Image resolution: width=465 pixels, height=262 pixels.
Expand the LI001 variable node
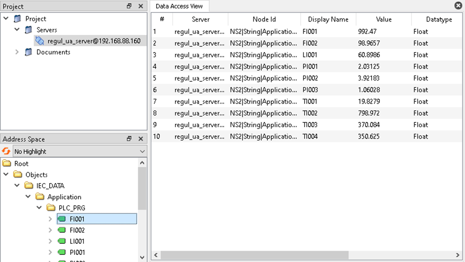(50, 241)
